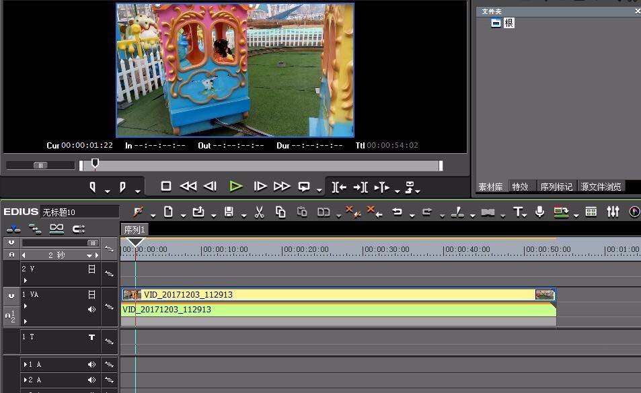Switch to the 素材库 tab
This screenshot has height=393, width=641.
click(x=490, y=187)
